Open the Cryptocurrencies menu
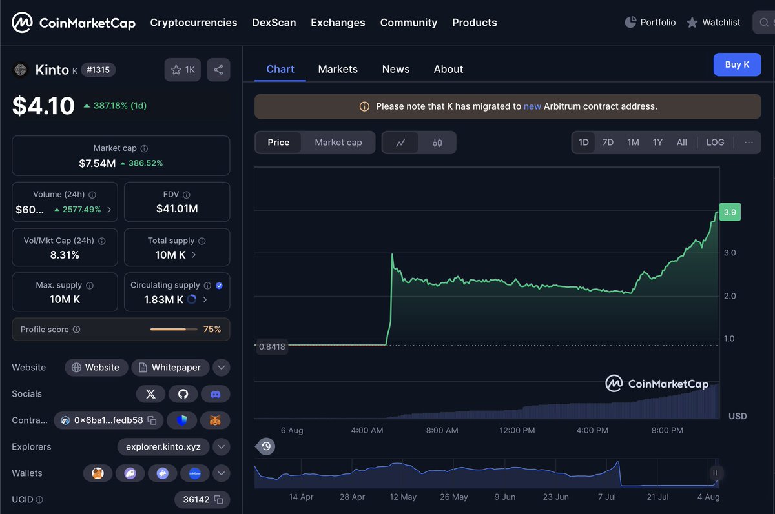The height and width of the screenshot is (514, 775). 194,23
